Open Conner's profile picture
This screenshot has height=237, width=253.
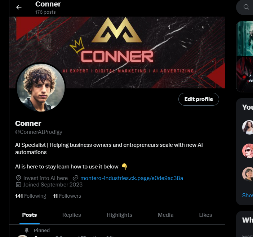(x=41, y=87)
